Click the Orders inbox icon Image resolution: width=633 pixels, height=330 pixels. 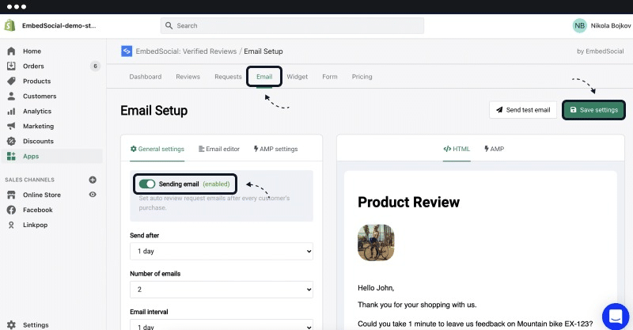(11, 66)
